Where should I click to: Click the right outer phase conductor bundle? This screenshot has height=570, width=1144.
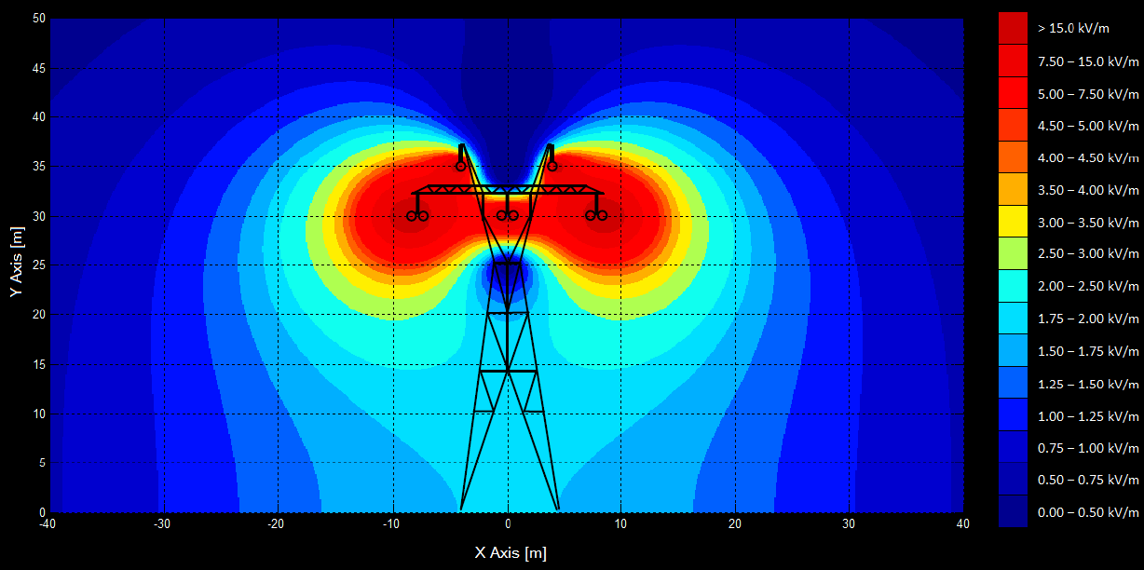point(596,216)
